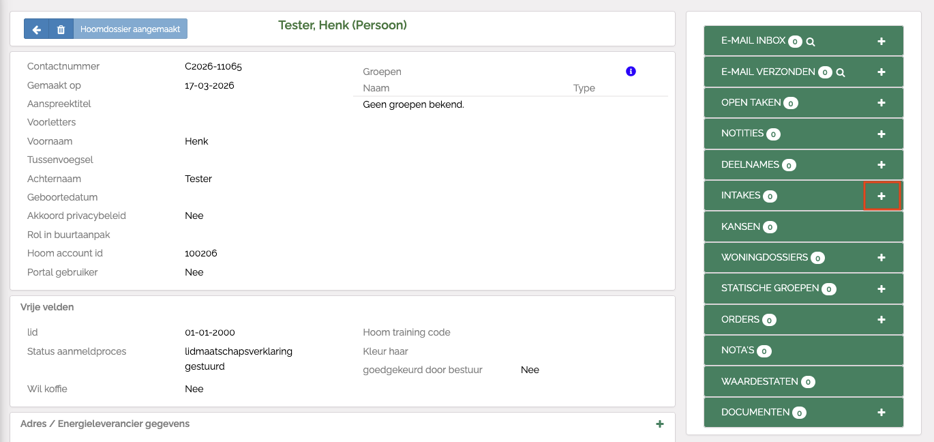Click the back arrow button
Image resolution: width=934 pixels, height=442 pixels.
pos(37,29)
